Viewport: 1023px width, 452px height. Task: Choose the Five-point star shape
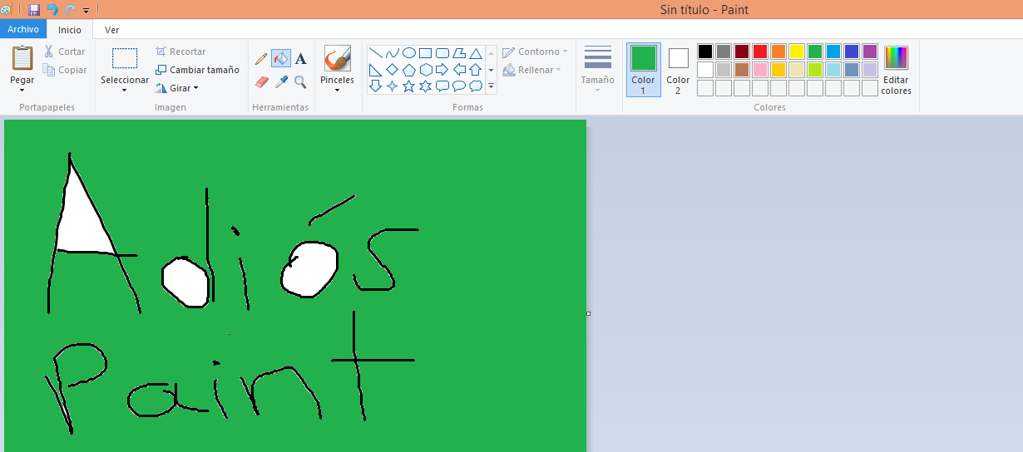pos(408,86)
